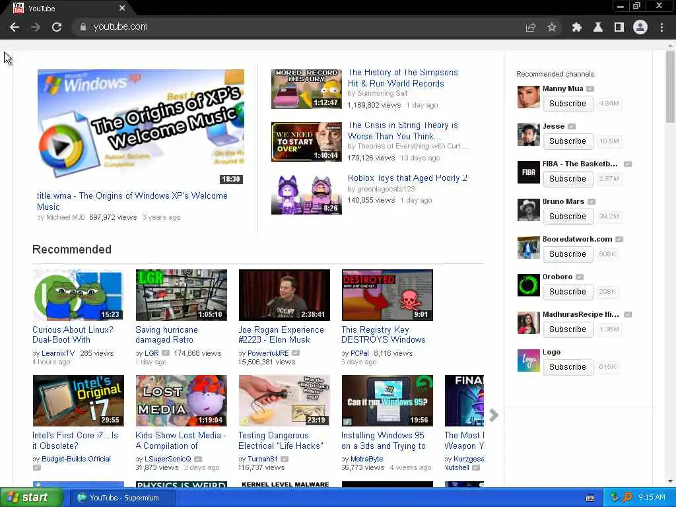This screenshot has width=676, height=507.
Task: Subscribe to Booredatwork.com
Action: tap(568, 254)
